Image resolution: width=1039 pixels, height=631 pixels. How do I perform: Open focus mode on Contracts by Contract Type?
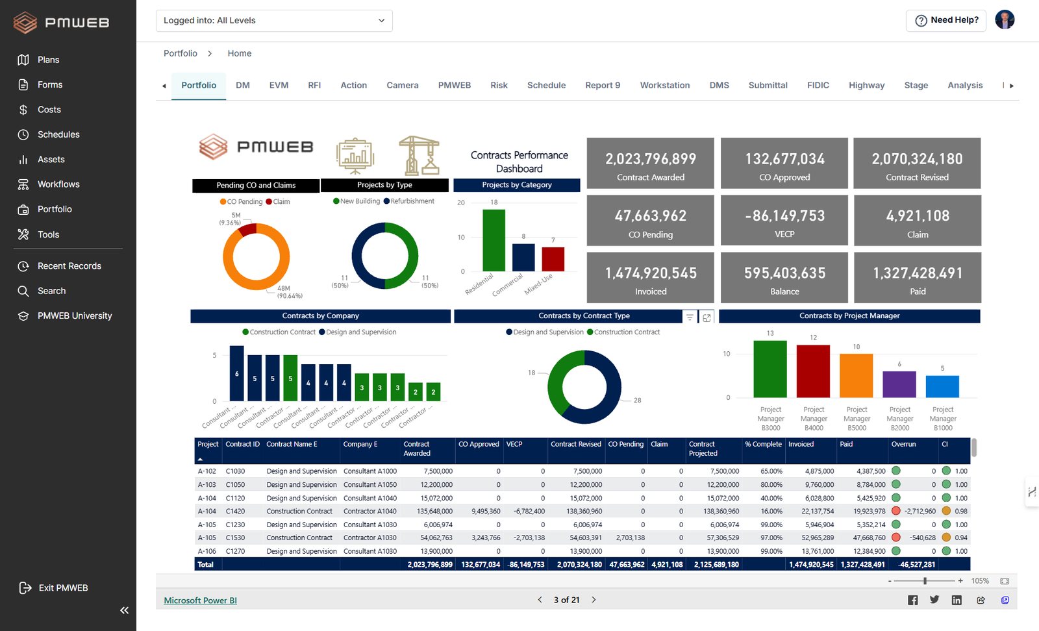coord(707,317)
